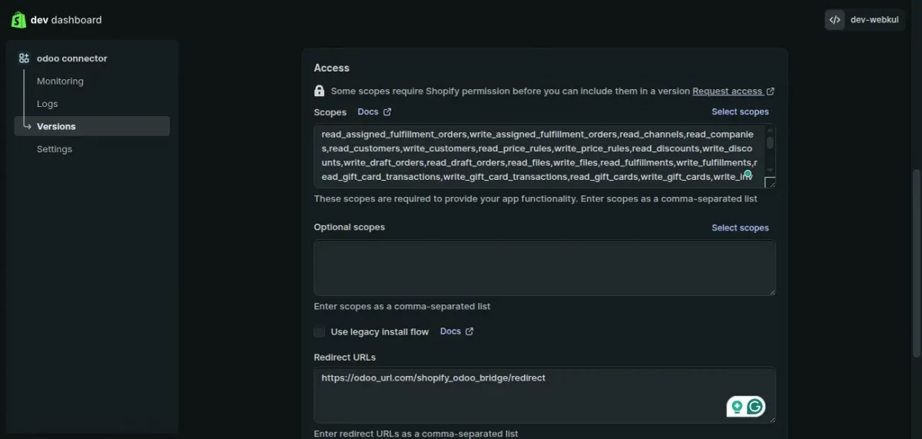Click the Optional scopes label
922x439 pixels.
point(350,228)
